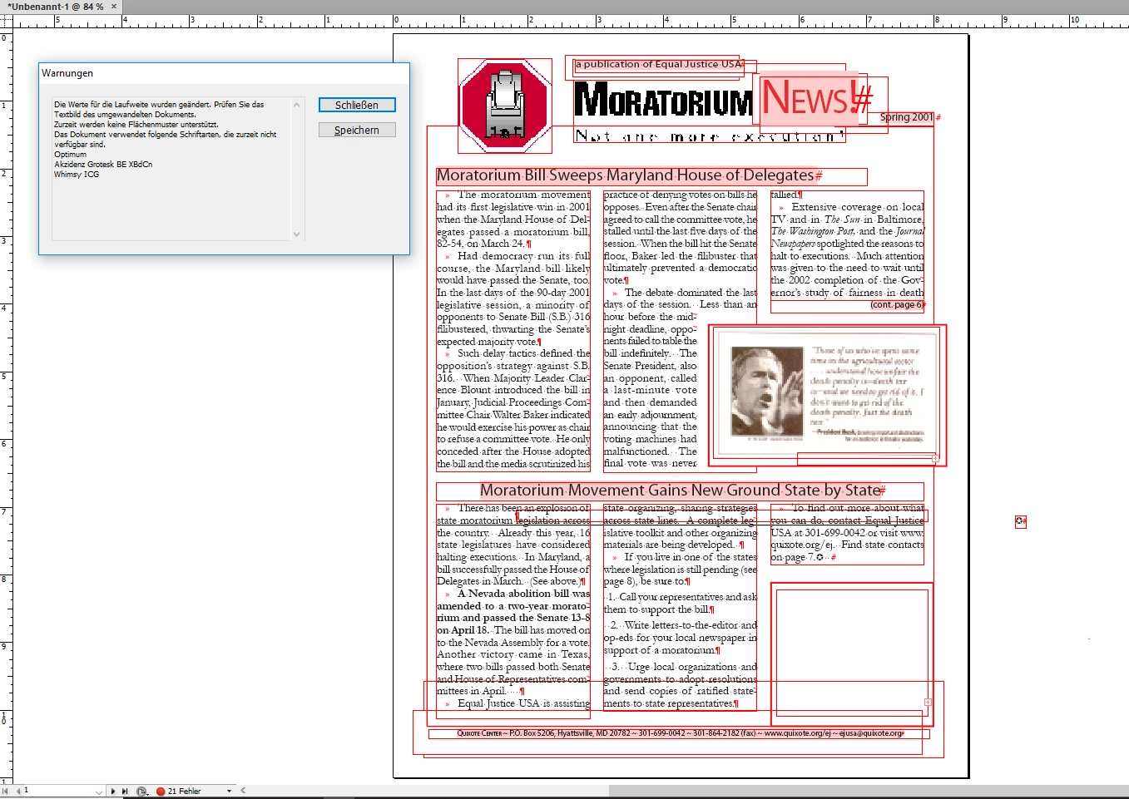Click 'Optimum' missing font line in warnings
The height and width of the screenshot is (799, 1129).
[71, 155]
